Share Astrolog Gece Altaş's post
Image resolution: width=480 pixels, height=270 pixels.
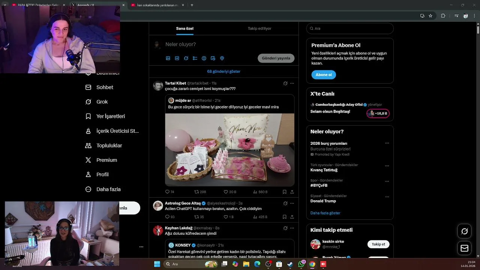pyautogui.click(x=292, y=217)
